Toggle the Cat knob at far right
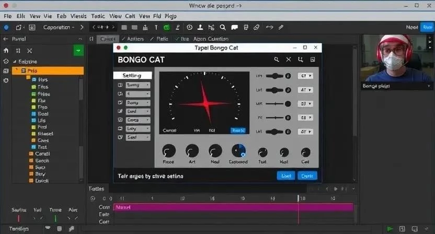435x234 pixels. tap(305, 152)
